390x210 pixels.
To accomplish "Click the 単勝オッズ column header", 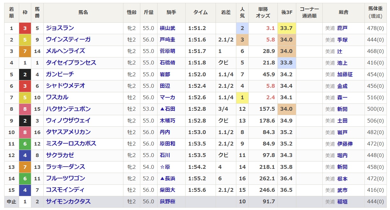I will 263,12.
